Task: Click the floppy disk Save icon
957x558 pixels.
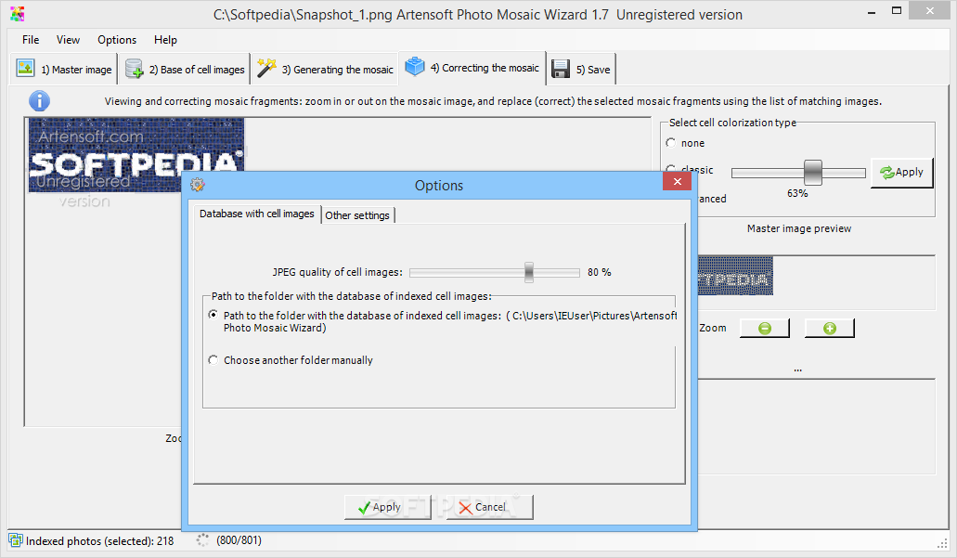Action: [x=561, y=69]
